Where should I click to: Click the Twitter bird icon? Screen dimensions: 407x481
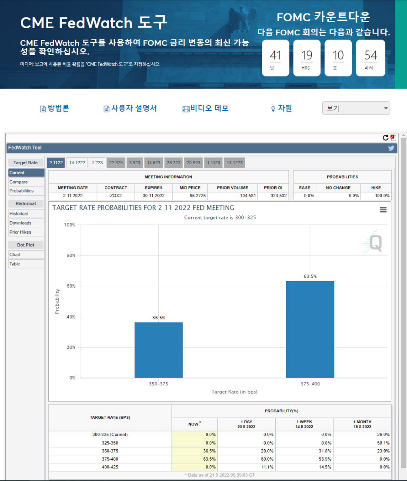(391, 148)
